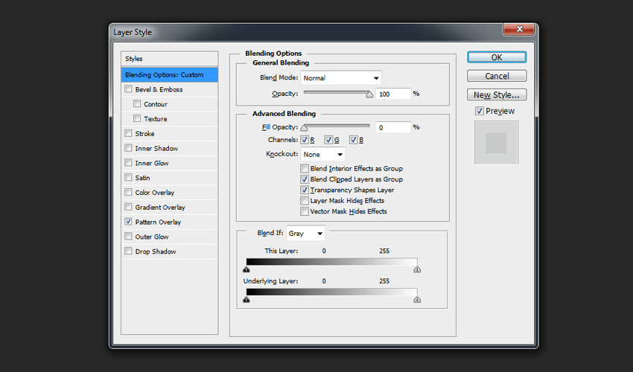Open the Knockout dropdown
The height and width of the screenshot is (372, 633).
[322, 154]
